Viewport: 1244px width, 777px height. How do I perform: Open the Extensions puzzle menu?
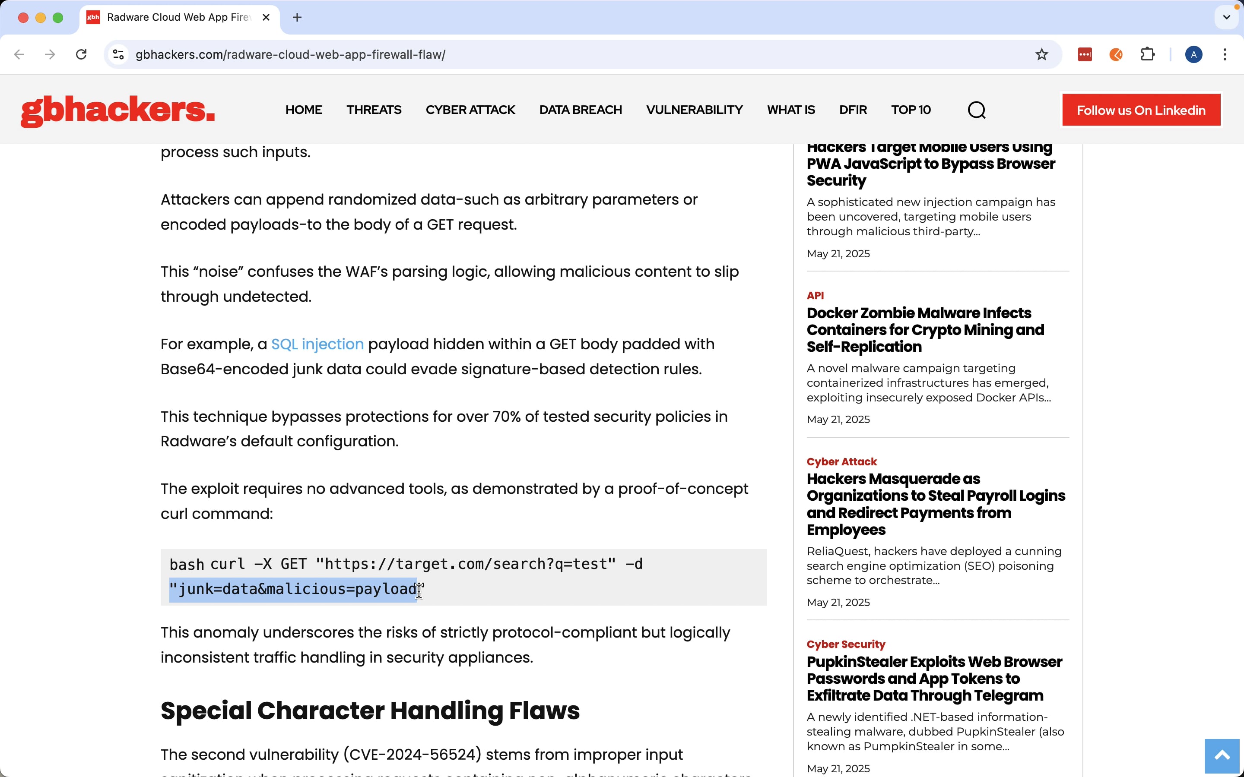[x=1147, y=54]
